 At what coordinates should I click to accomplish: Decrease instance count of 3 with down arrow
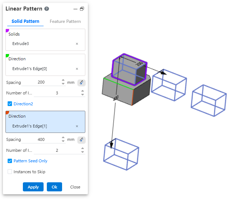tap(82, 95)
